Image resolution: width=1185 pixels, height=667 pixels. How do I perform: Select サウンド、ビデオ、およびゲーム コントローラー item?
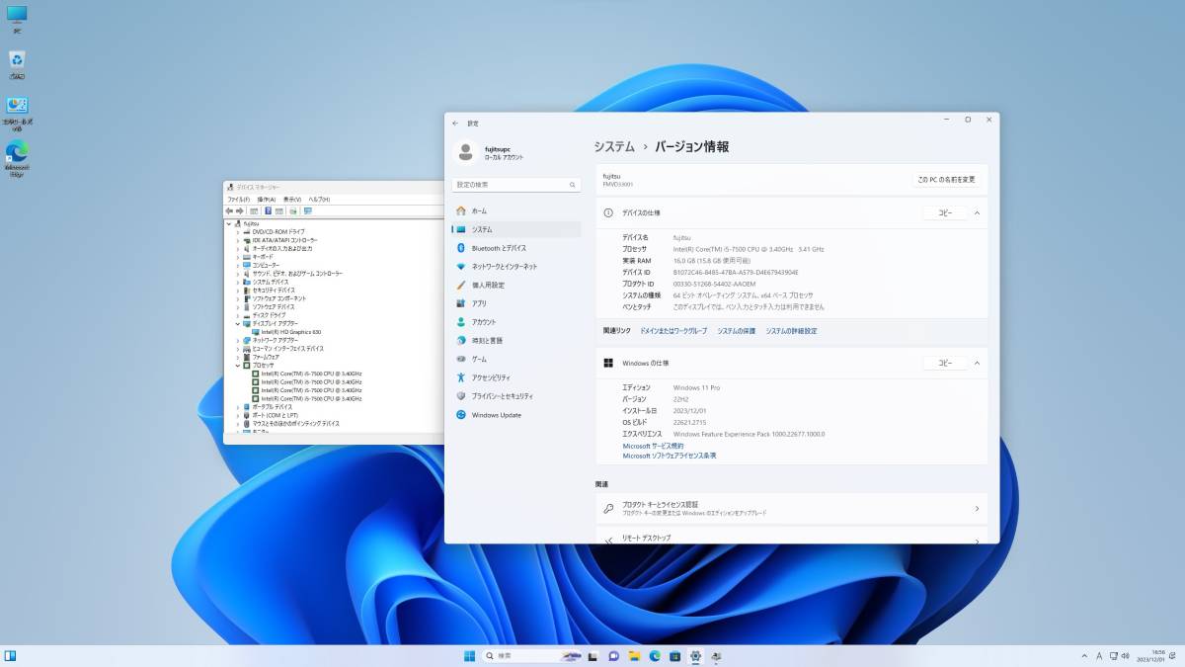click(x=297, y=274)
